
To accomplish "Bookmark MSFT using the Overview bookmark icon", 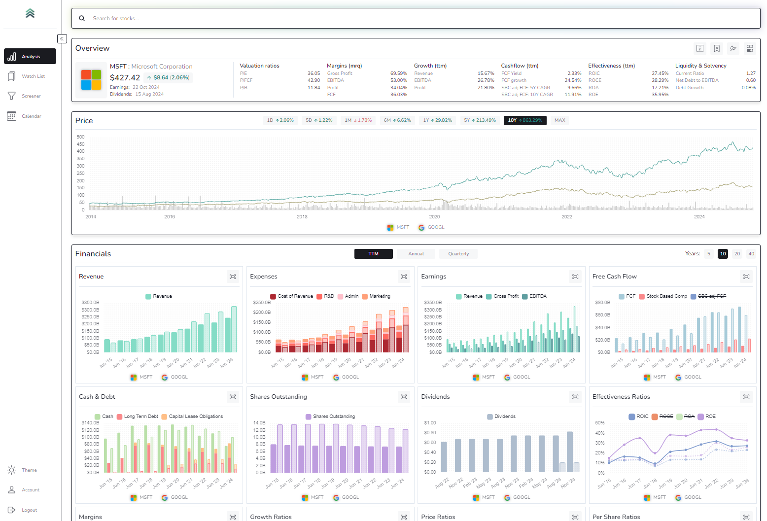I will tap(717, 48).
